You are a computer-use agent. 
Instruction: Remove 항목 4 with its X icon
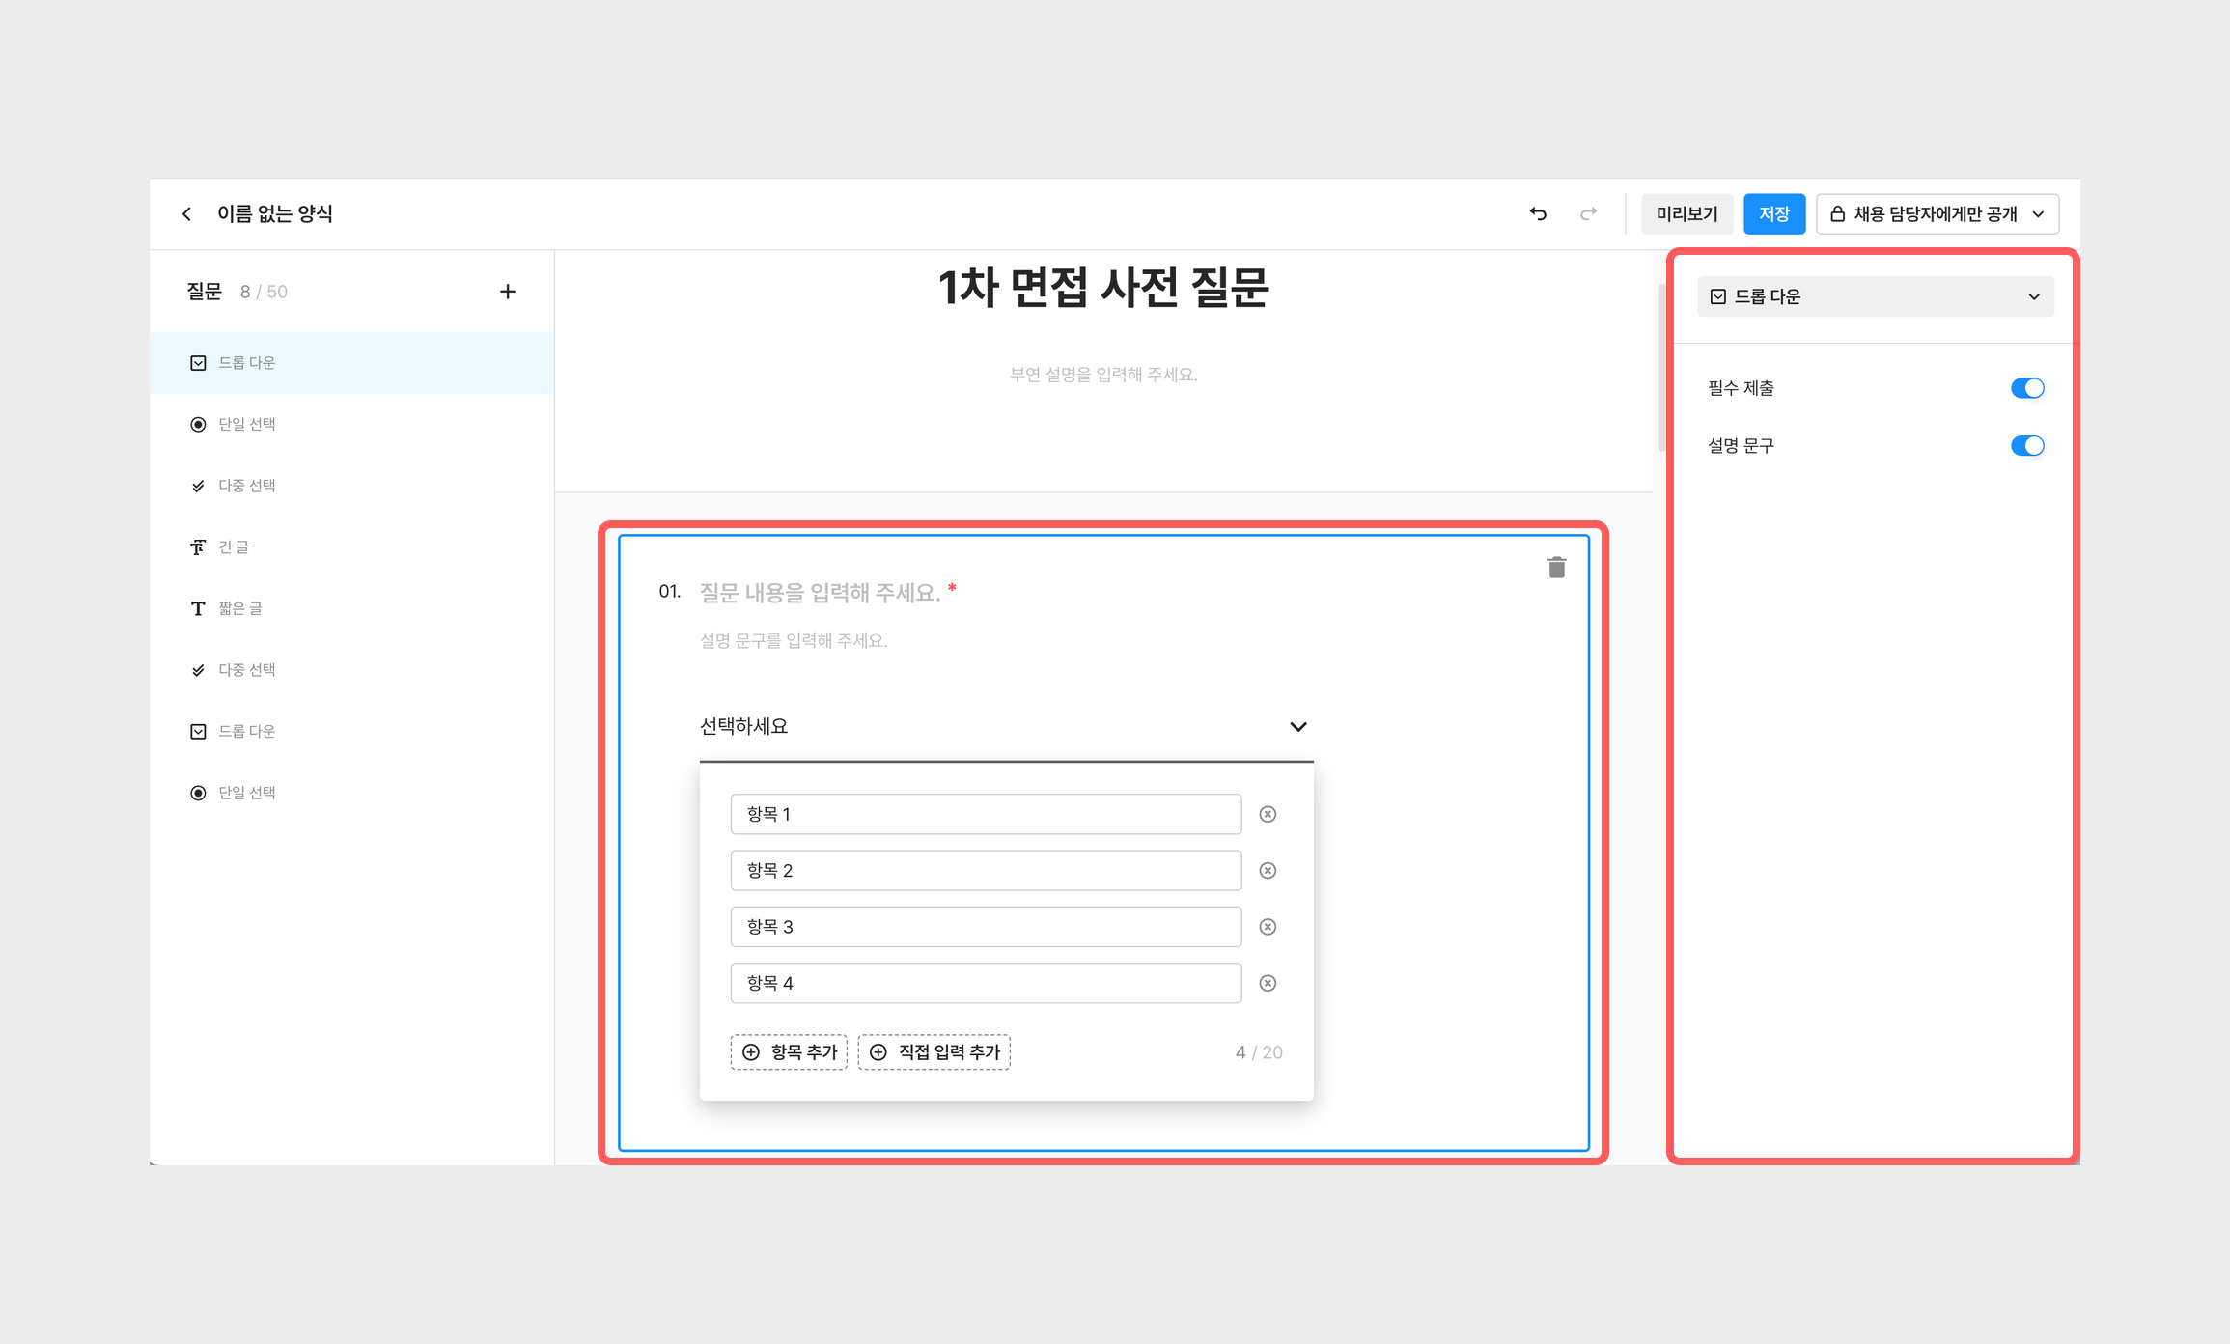click(1268, 983)
